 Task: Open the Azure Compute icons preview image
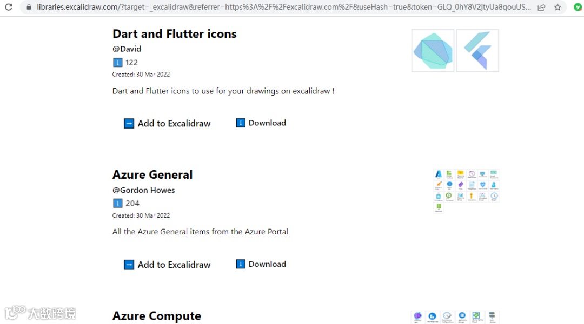[x=455, y=317]
